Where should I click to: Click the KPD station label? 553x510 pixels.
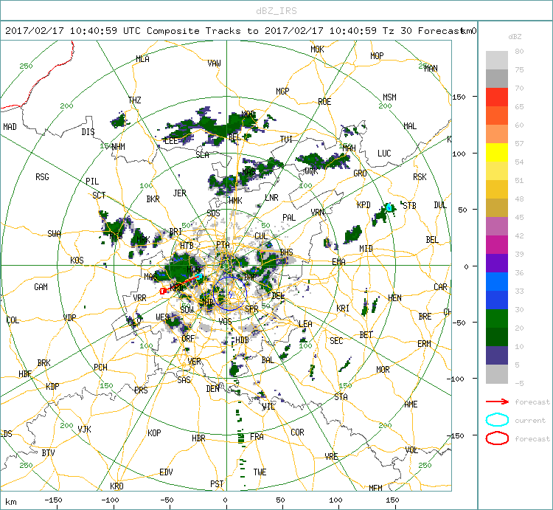364,204
